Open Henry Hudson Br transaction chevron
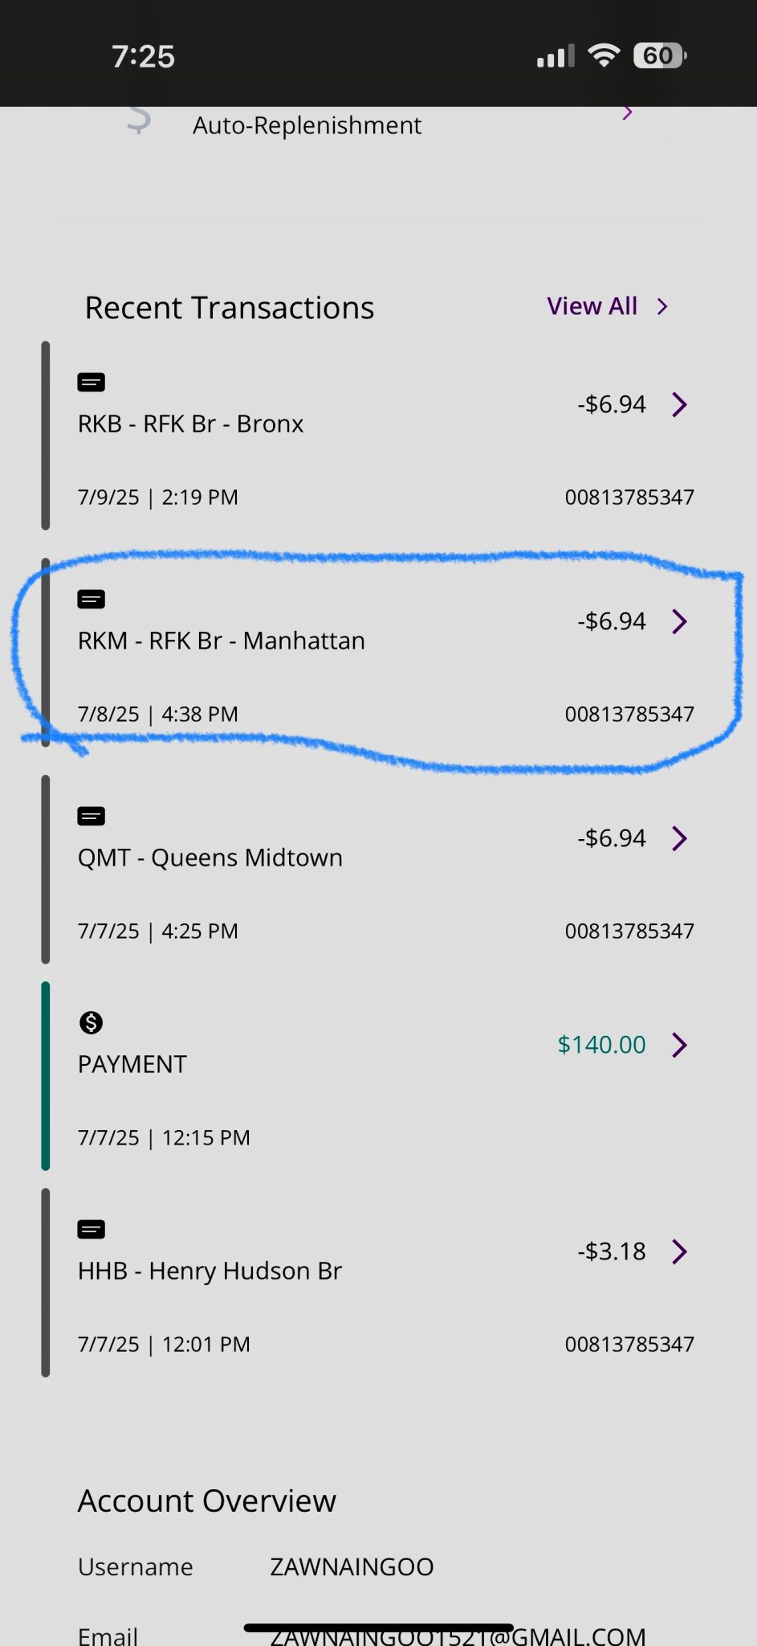 point(679,1251)
